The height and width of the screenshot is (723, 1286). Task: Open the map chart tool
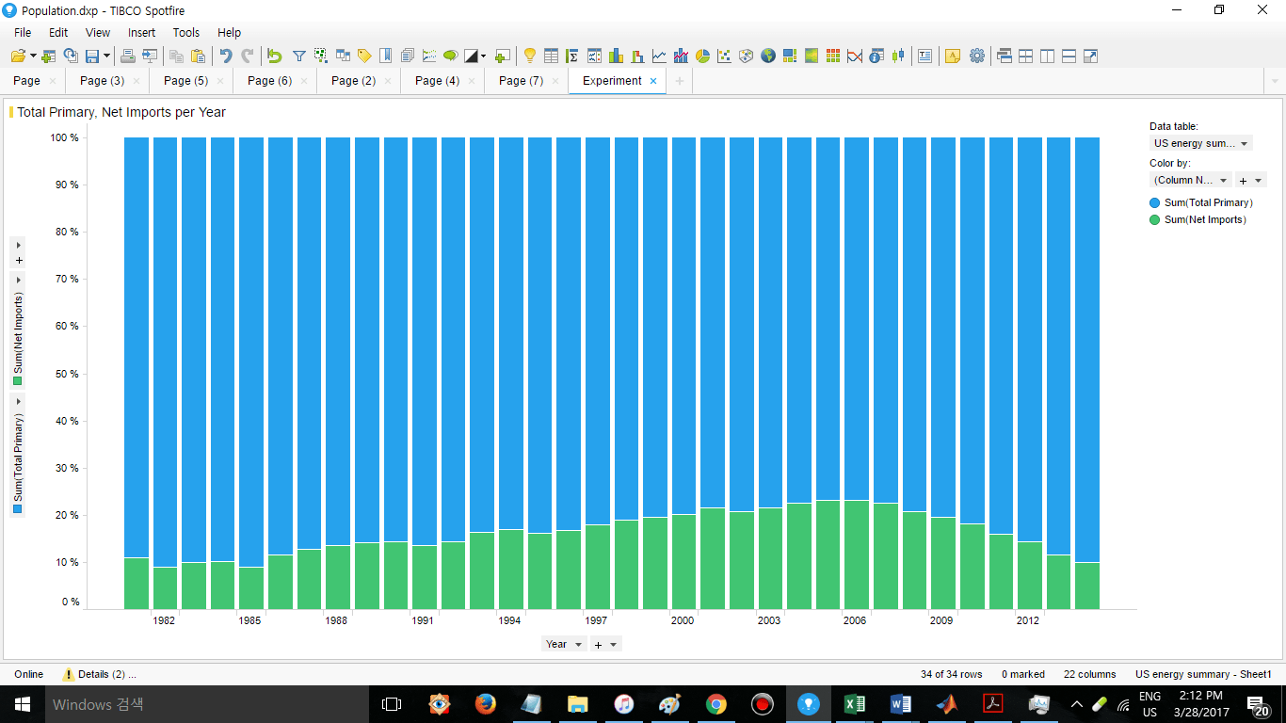click(767, 56)
